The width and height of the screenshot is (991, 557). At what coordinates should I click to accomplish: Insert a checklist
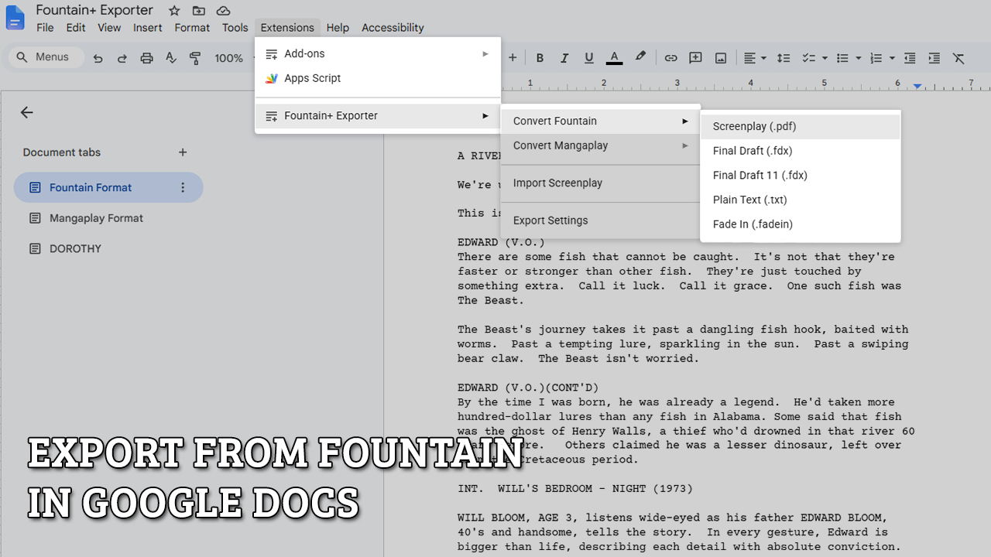point(809,58)
